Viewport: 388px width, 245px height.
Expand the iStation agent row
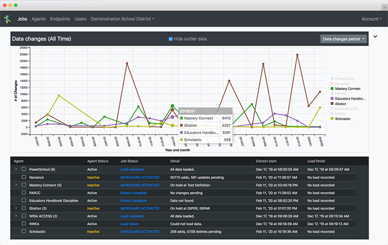[x=16, y=208]
